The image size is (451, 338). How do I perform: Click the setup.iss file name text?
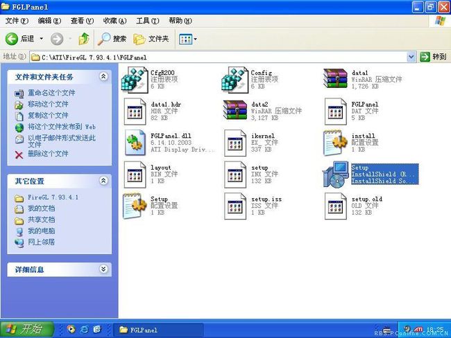pos(266,199)
